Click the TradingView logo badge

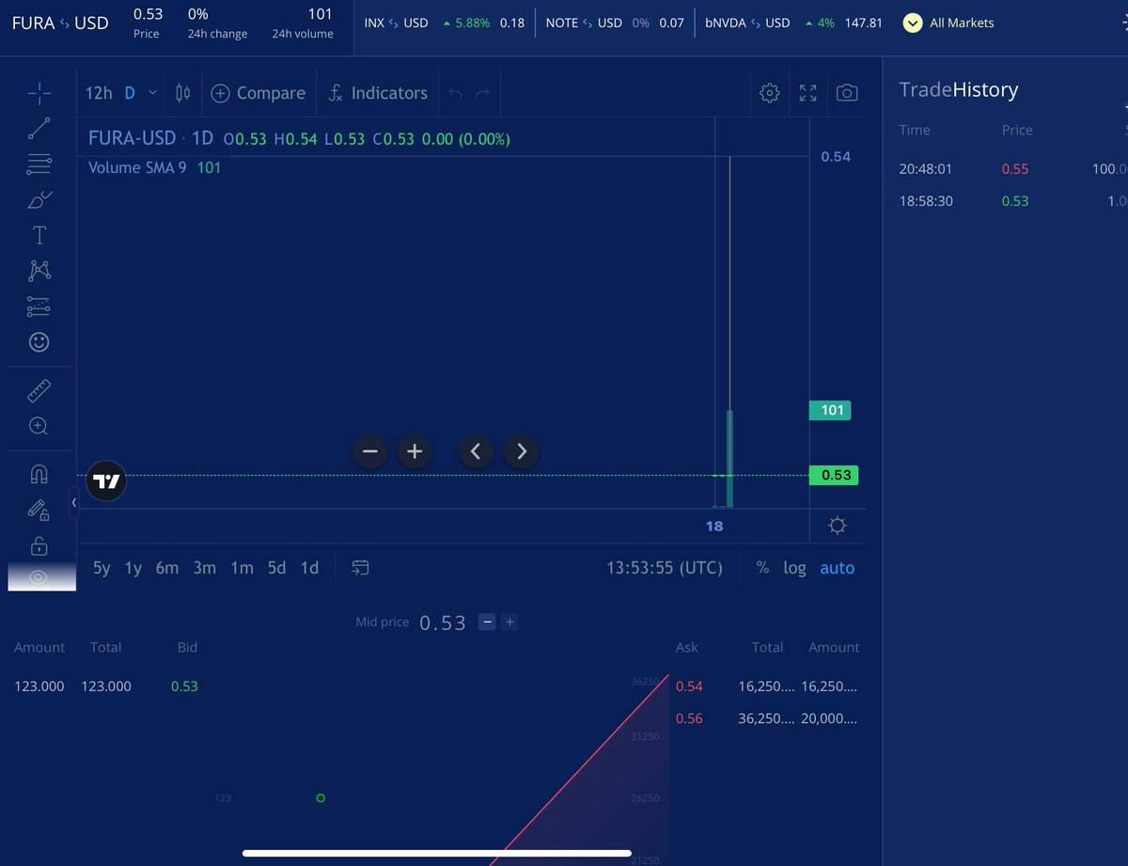[x=107, y=481]
